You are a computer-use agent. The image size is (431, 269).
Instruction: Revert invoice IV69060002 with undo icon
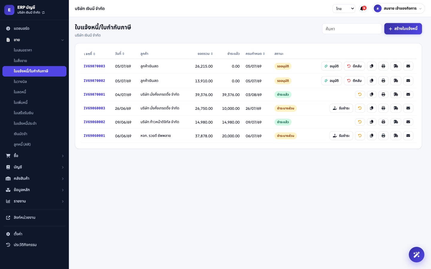[360, 122]
